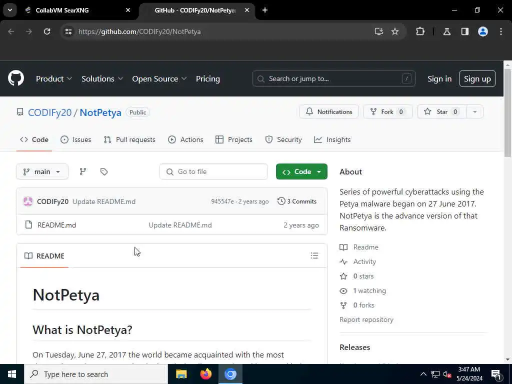Click the 0 forks link

(364, 305)
